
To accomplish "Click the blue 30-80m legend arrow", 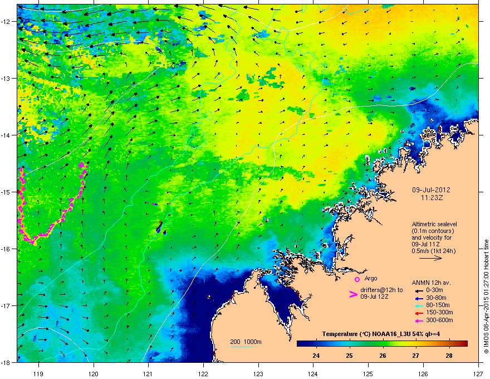I will pos(419,298).
